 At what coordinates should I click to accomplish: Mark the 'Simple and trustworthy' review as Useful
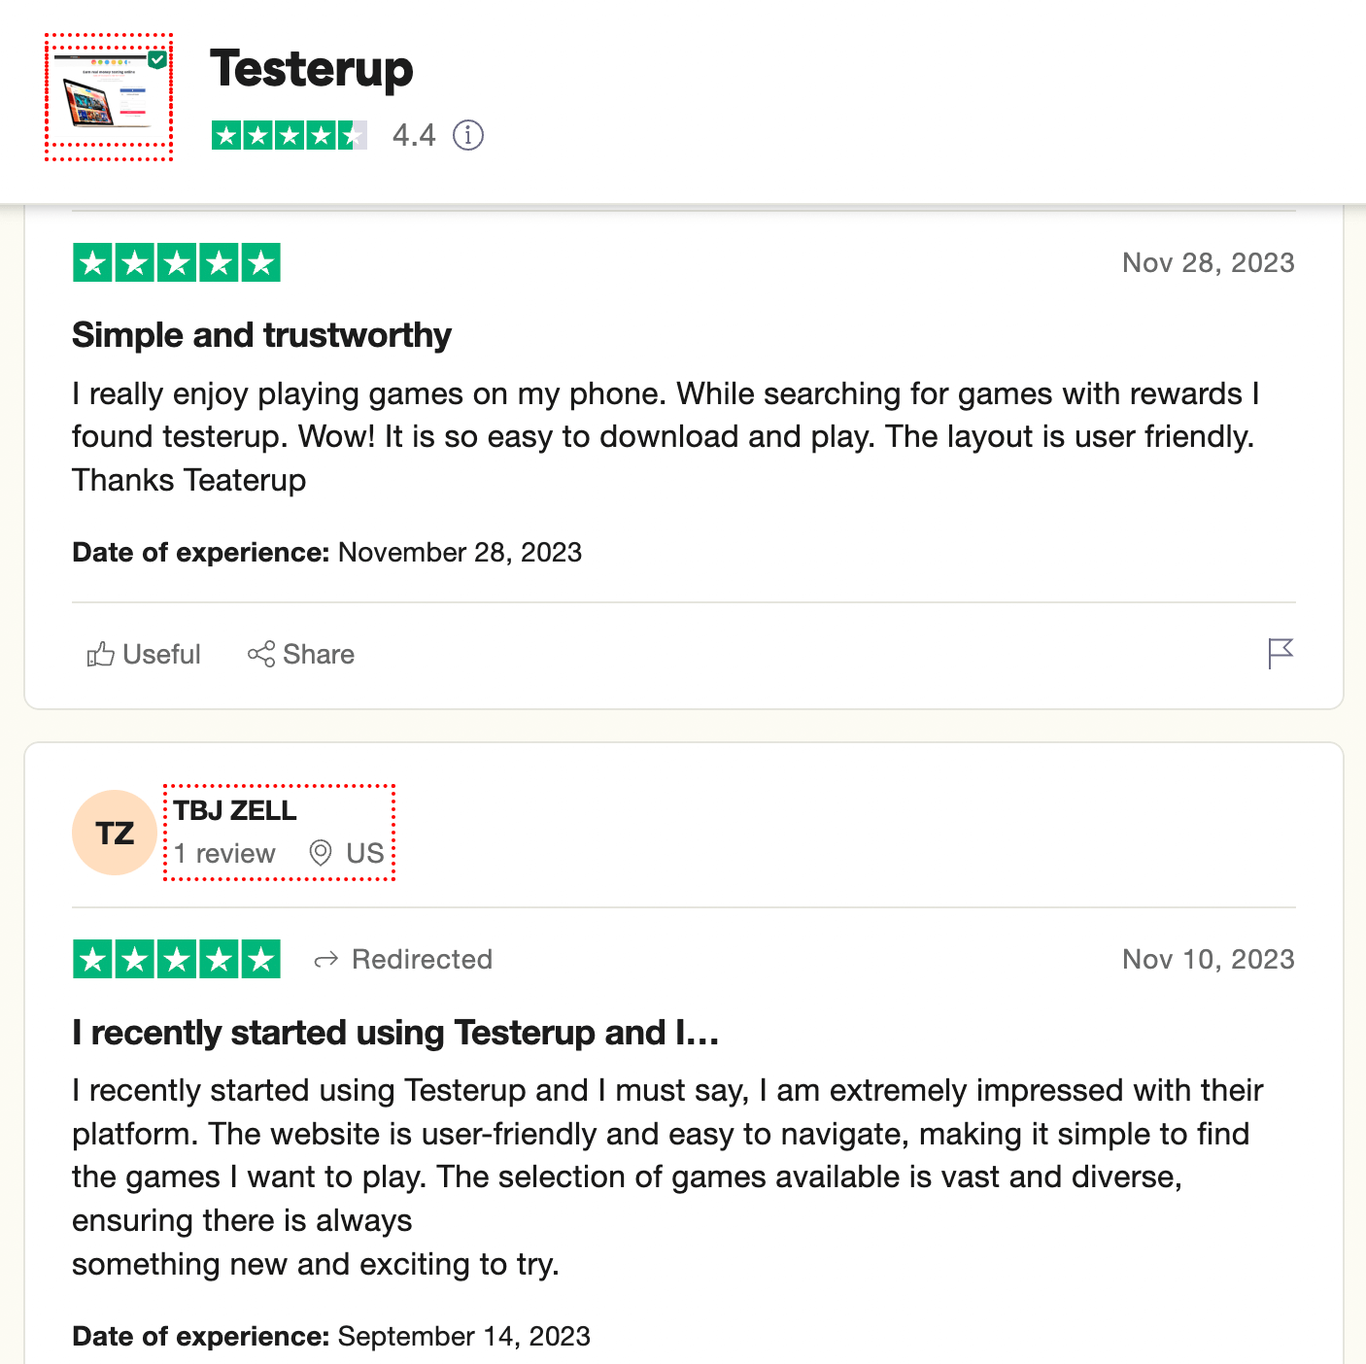tap(143, 654)
